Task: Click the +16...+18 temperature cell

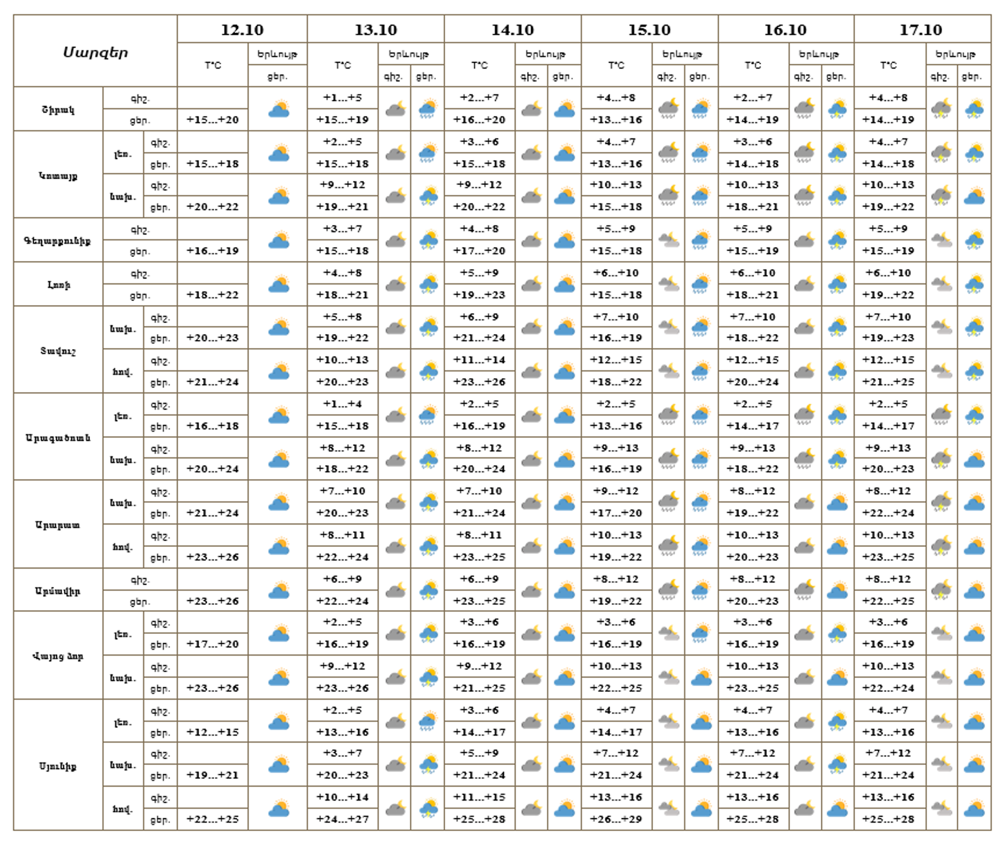Action: point(212,426)
